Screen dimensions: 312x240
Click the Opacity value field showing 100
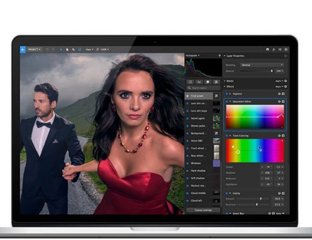pyautogui.click(x=279, y=71)
